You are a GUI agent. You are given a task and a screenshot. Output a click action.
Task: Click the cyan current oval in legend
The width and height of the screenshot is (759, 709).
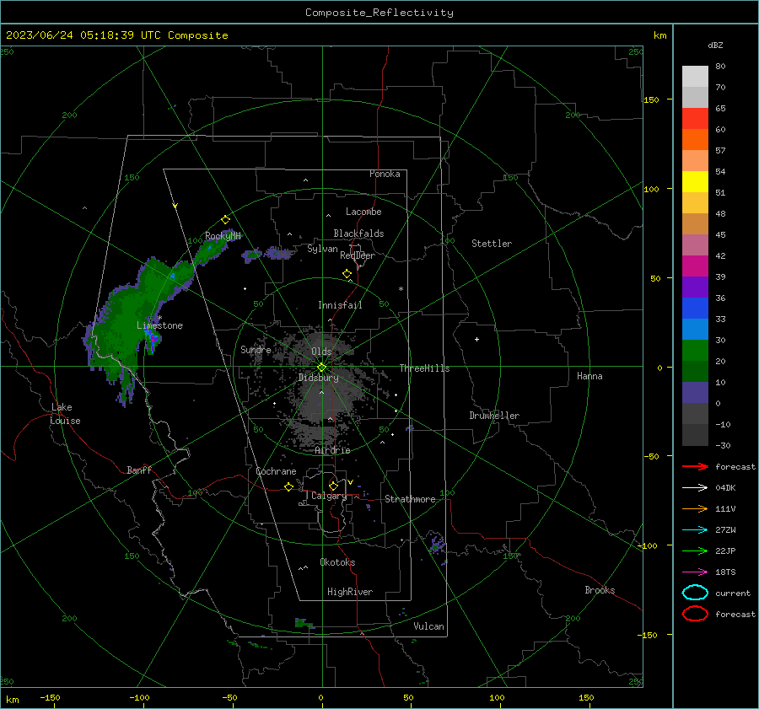[695, 593]
